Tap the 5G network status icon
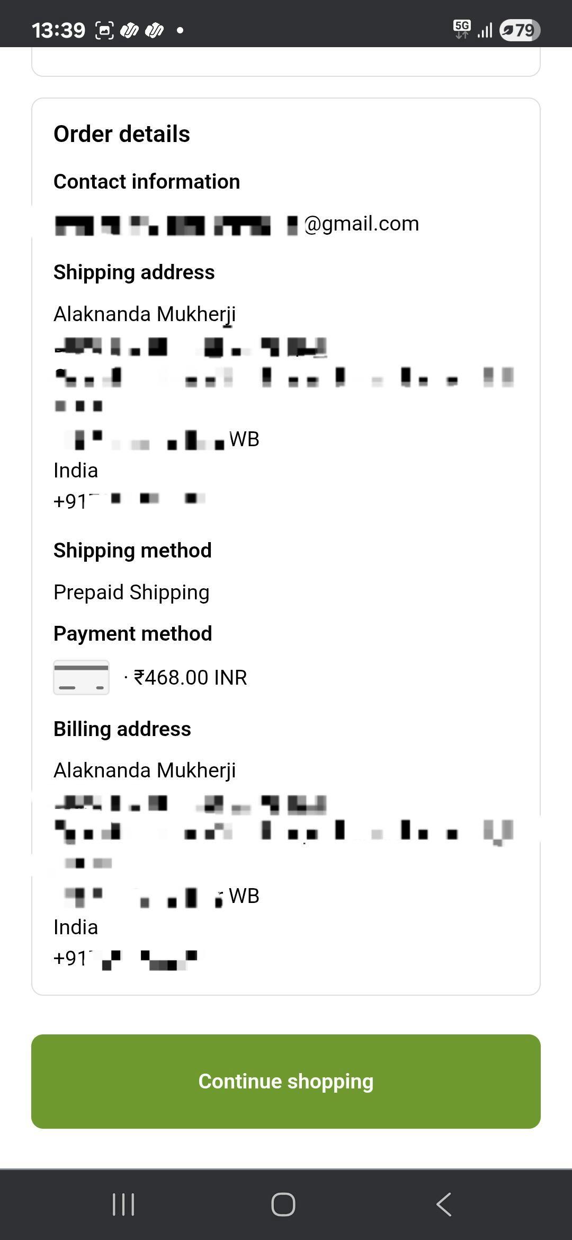This screenshot has width=572, height=1240. tap(462, 30)
